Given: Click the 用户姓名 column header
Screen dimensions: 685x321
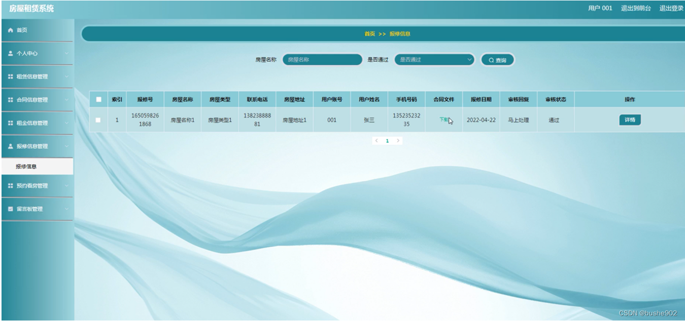Looking at the screenshot, I should 369,100.
